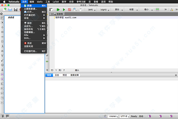Switch to the 日志 log tab
The width and height of the screenshot is (178, 119).
coord(57,75)
